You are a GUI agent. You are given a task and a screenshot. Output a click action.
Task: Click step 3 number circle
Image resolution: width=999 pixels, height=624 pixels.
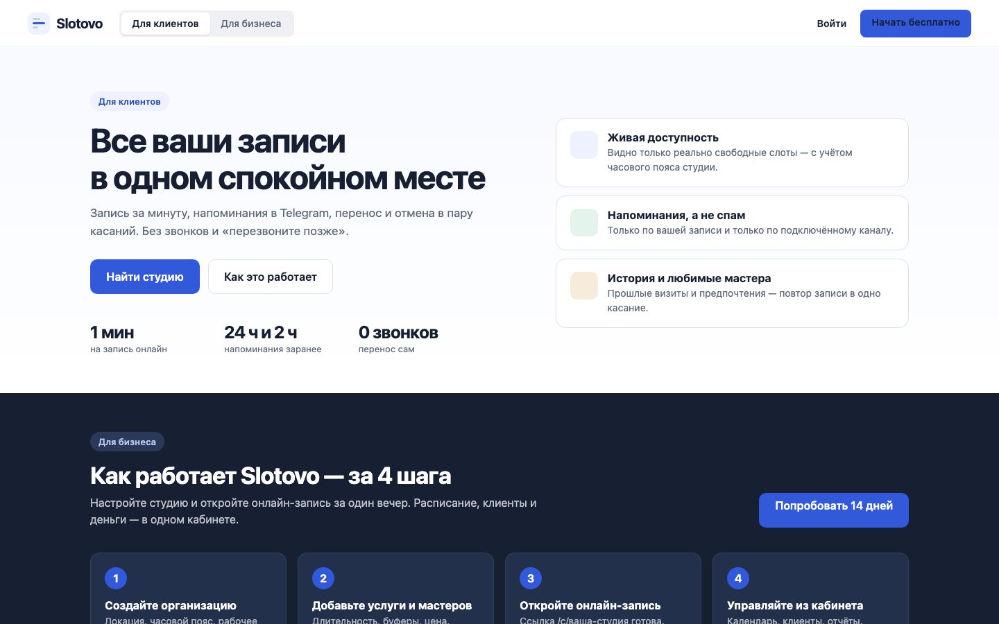(x=531, y=578)
